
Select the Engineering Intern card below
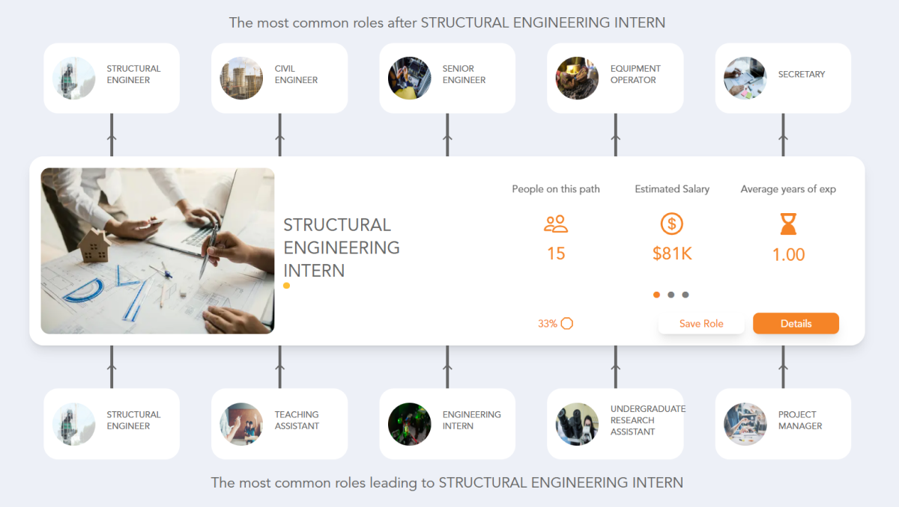point(447,423)
